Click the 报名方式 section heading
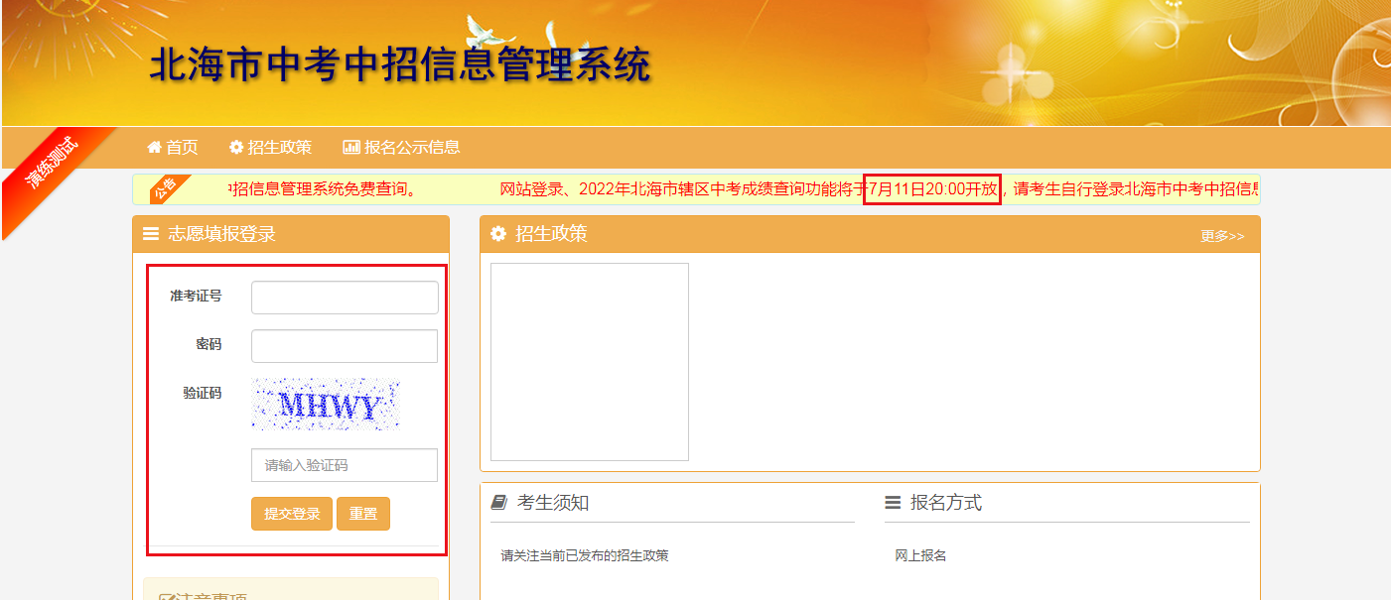Viewport: 1391px width, 600px height. [x=946, y=503]
